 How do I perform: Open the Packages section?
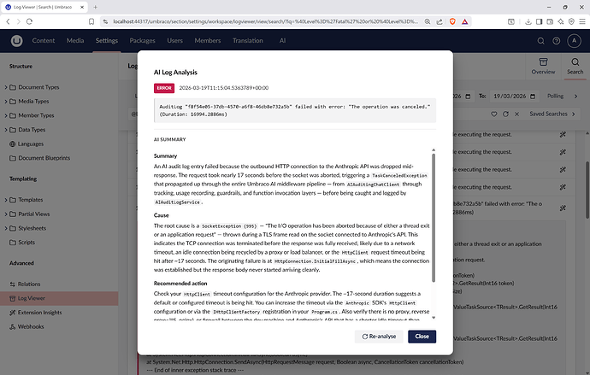(142, 41)
